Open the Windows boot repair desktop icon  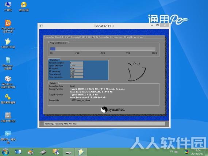[8, 82]
